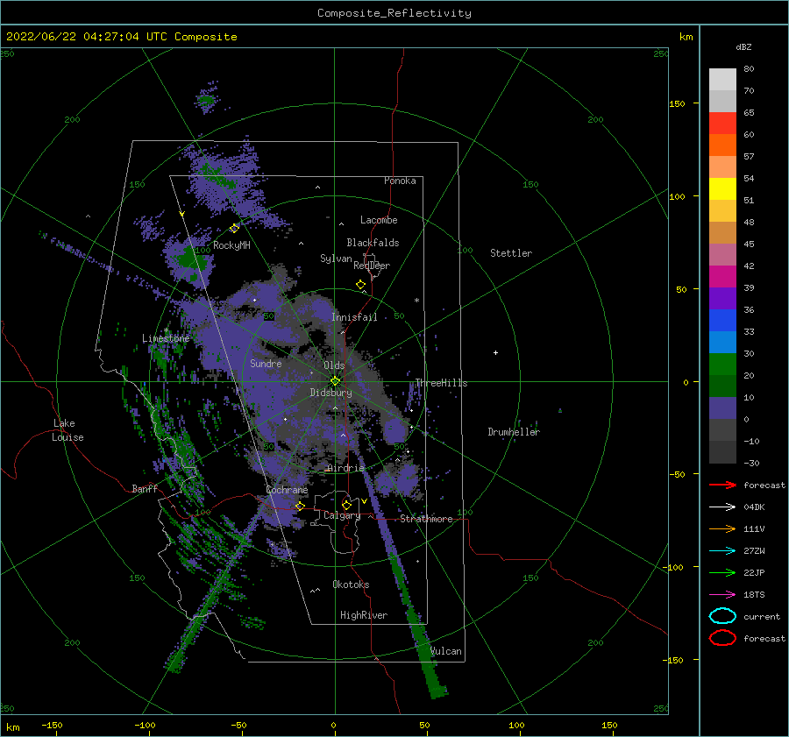Screen dimensions: 789x737
Task: Click the cyan 27ZW arrow icon
Action: (722, 551)
